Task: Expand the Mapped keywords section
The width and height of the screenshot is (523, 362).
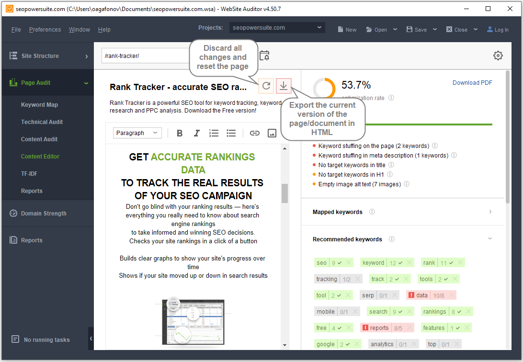Action: point(490,212)
